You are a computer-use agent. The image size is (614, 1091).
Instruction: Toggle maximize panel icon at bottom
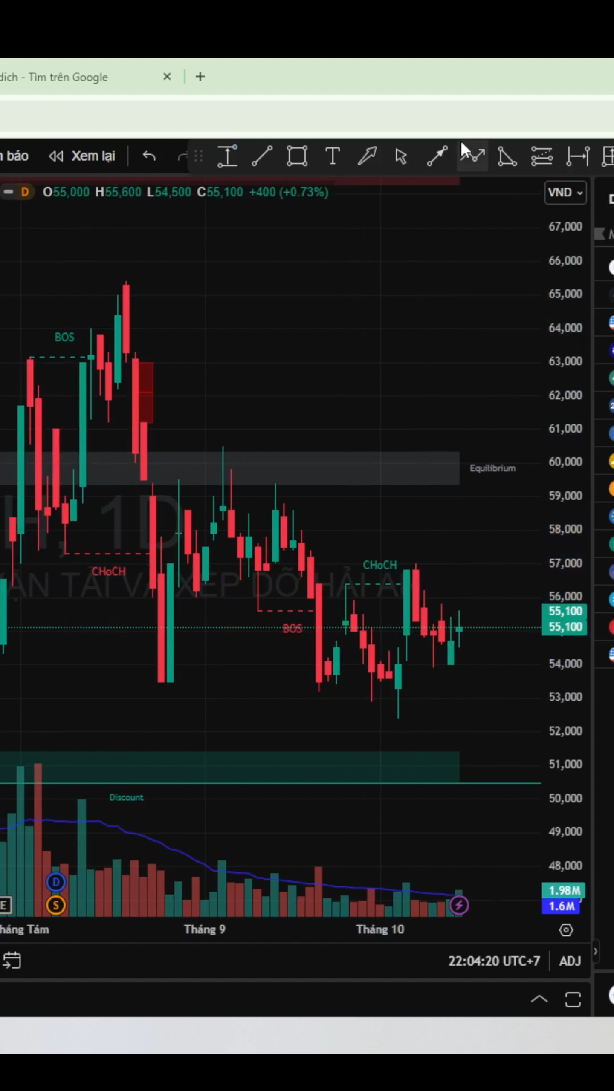pos(573,999)
